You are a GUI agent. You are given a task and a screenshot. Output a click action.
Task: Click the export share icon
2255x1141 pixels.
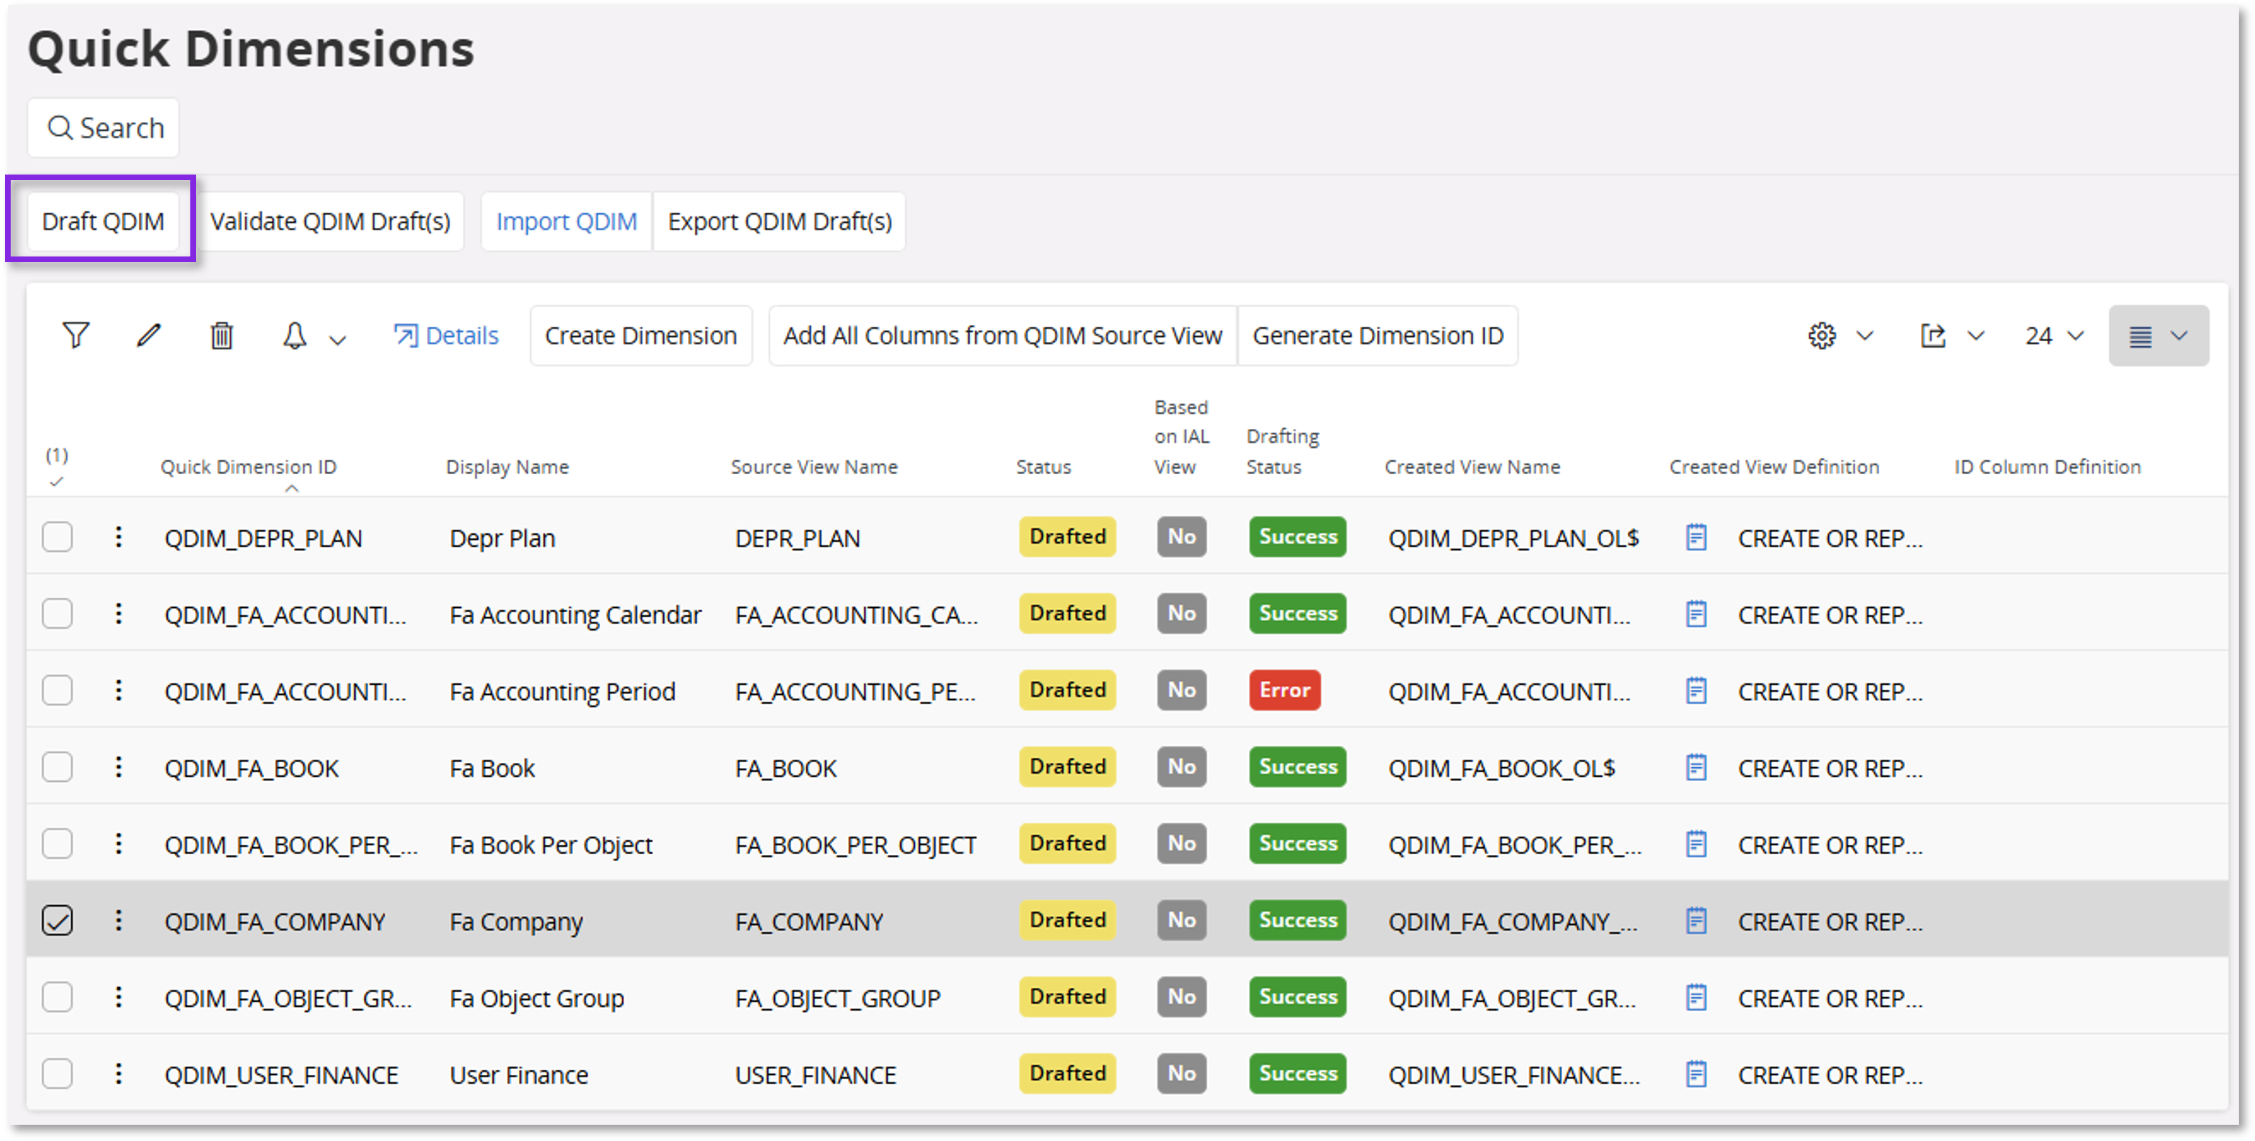tap(1932, 336)
